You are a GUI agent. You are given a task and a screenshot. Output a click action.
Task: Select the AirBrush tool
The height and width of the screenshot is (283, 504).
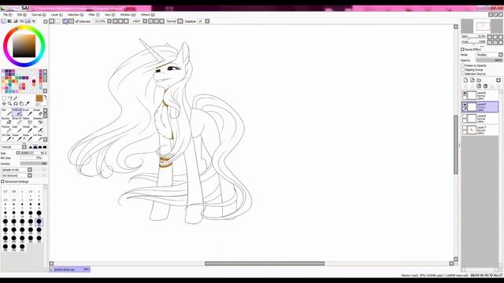[x=17, y=112]
